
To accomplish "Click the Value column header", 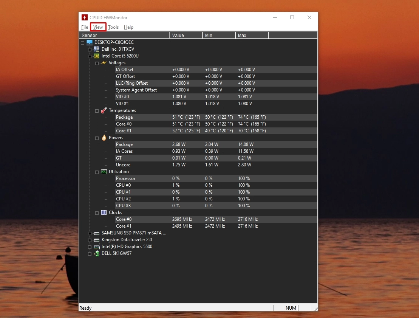I will pyautogui.click(x=186, y=35).
